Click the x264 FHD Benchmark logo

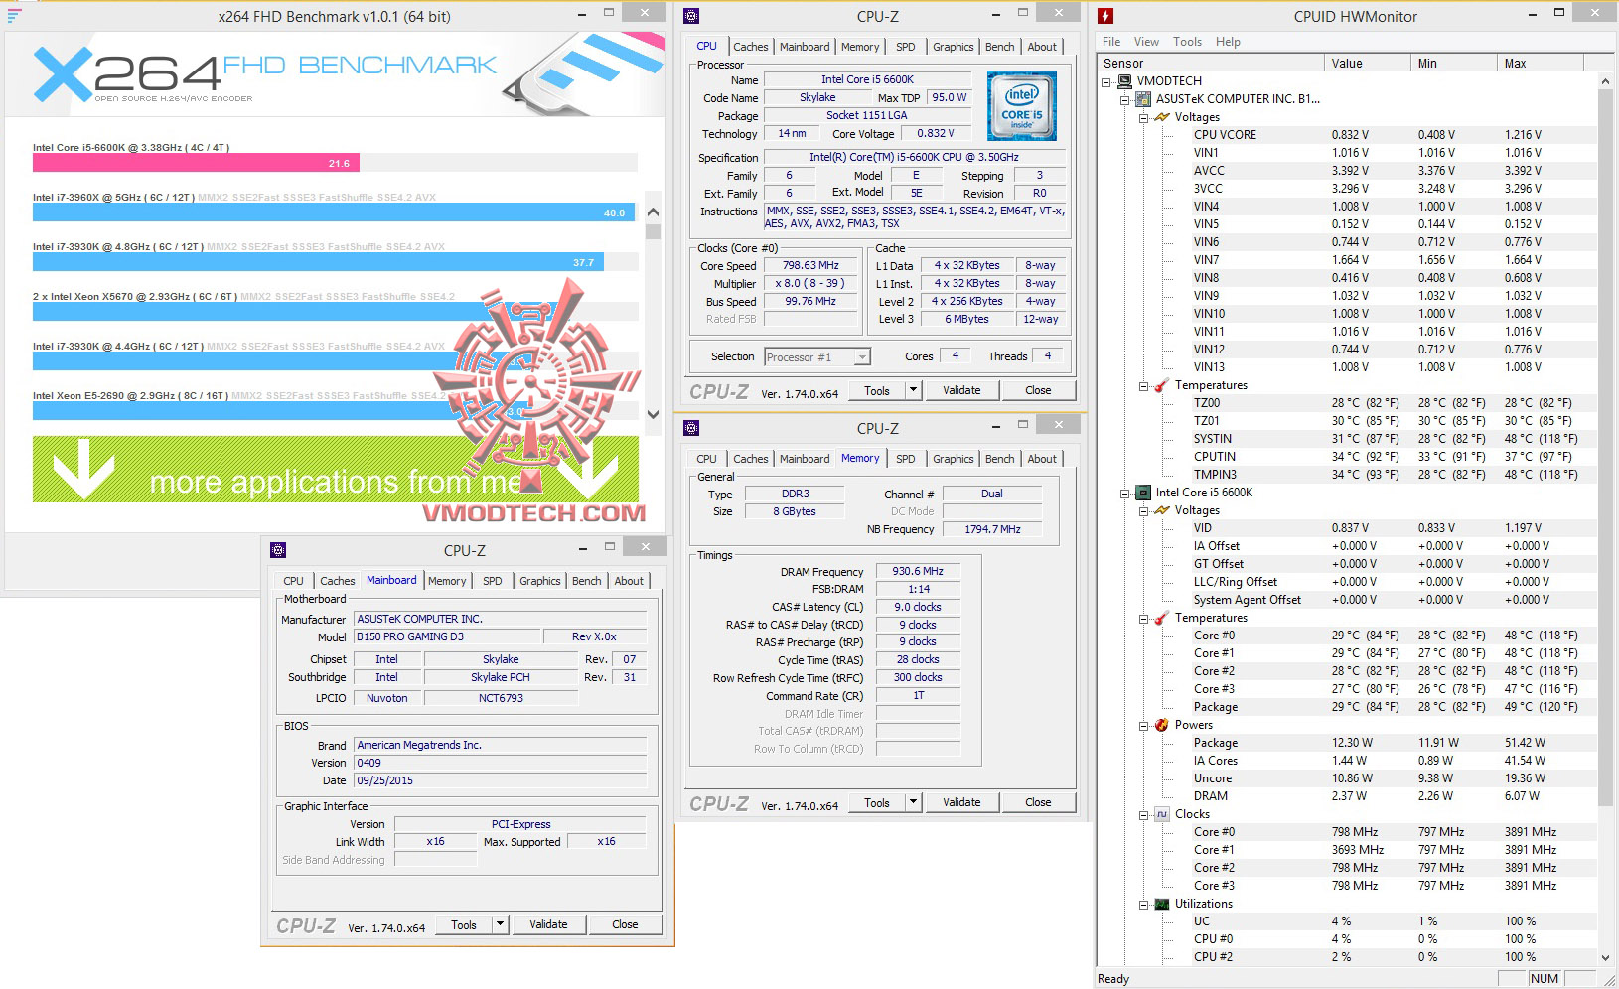click(265, 74)
